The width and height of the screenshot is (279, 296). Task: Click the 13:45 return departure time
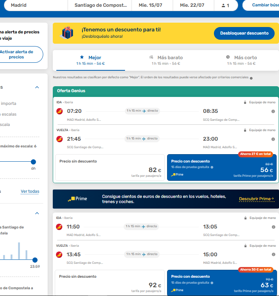click(73, 254)
